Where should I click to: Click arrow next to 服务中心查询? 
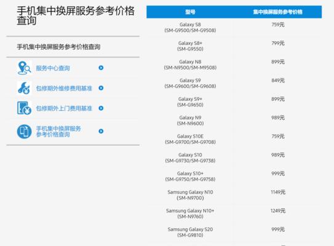pyautogui.click(x=101, y=68)
